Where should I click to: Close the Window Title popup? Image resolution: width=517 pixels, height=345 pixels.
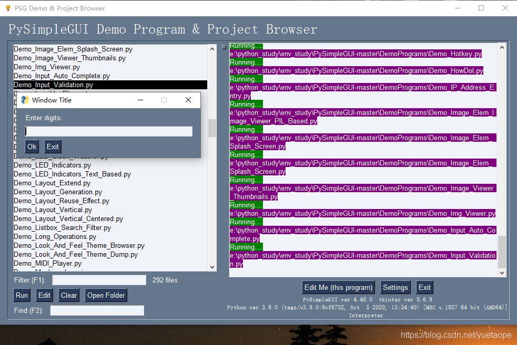click(x=188, y=100)
